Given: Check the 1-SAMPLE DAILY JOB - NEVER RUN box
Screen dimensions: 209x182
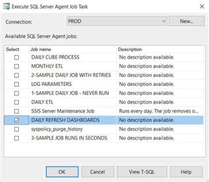Looking at the screenshot, I should pyautogui.click(x=17, y=93).
